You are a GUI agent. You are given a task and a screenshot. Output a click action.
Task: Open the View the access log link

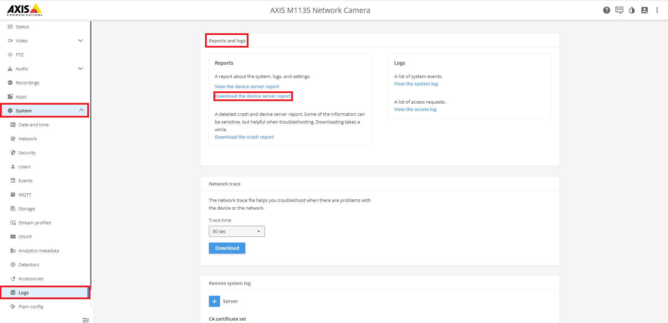tap(415, 109)
